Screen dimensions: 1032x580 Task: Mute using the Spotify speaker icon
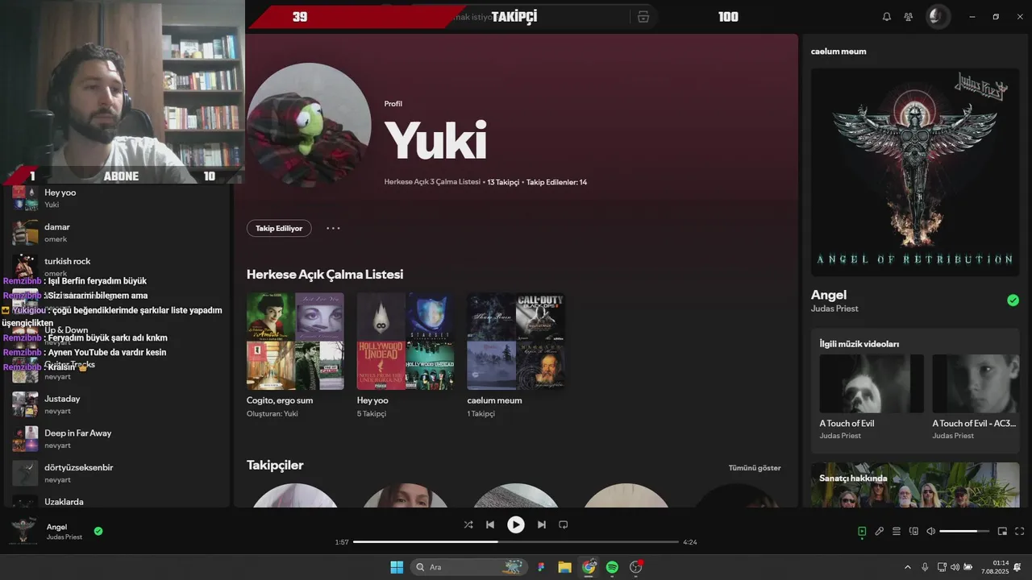(930, 532)
